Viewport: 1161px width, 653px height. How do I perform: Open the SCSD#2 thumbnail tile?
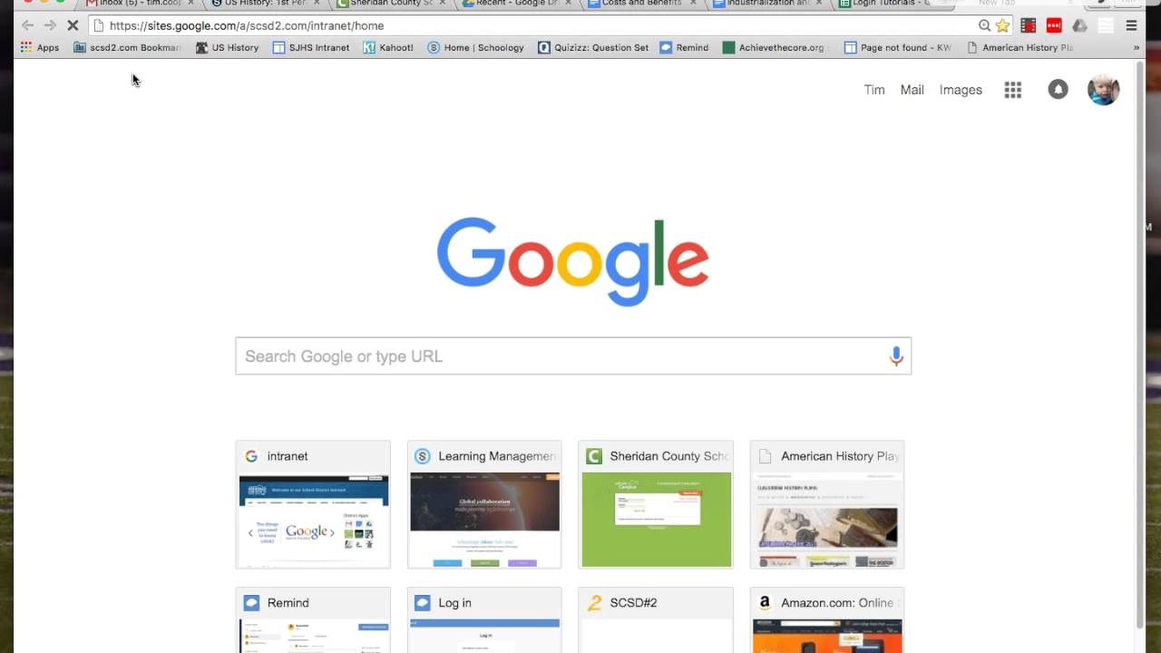[656, 620]
